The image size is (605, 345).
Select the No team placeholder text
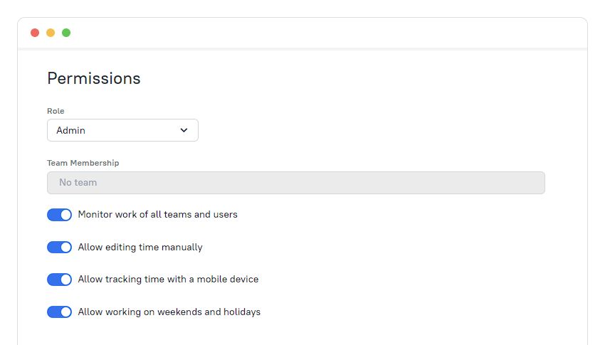78,182
